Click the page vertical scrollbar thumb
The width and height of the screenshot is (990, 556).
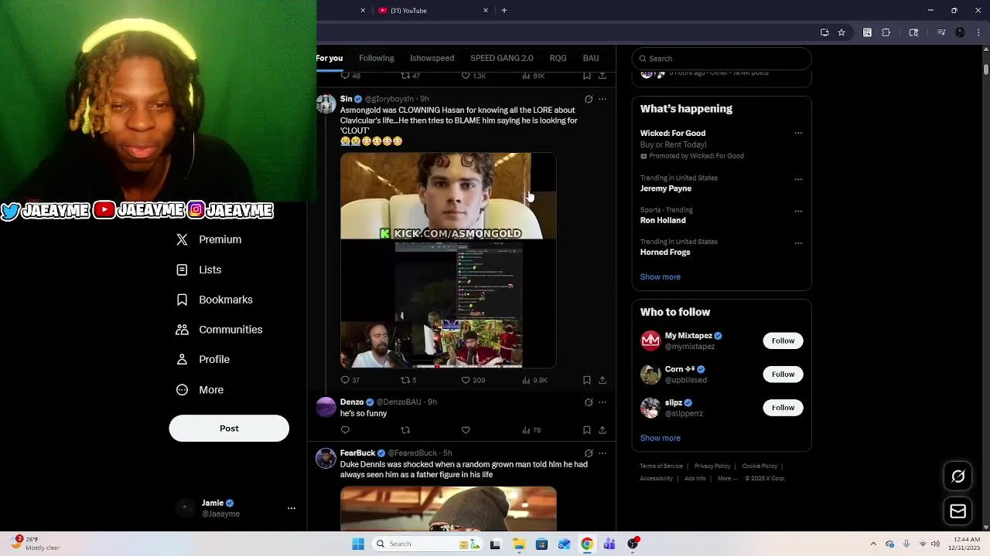point(985,69)
